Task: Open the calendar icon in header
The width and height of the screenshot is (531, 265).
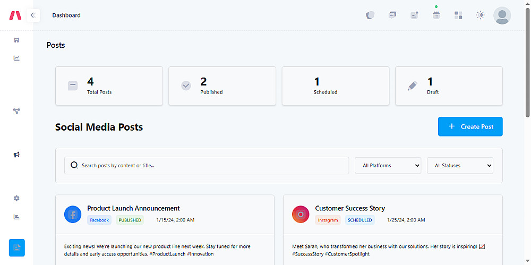Action: [436, 15]
